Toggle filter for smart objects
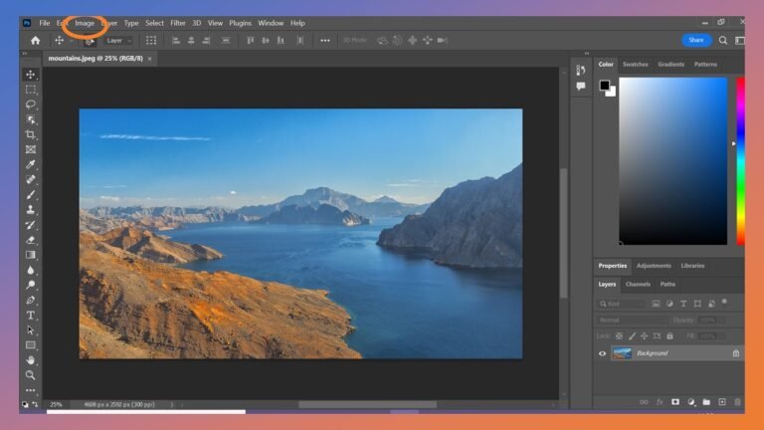Viewport: 764px width, 430px height. tap(711, 304)
